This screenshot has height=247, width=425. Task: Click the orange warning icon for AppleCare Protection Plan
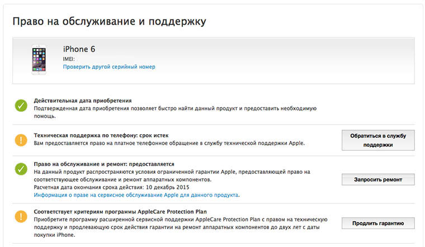point(21,216)
